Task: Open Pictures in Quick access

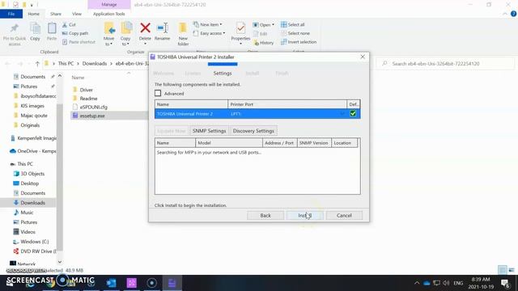Action: pyautogui.click(x=29, y=86)
